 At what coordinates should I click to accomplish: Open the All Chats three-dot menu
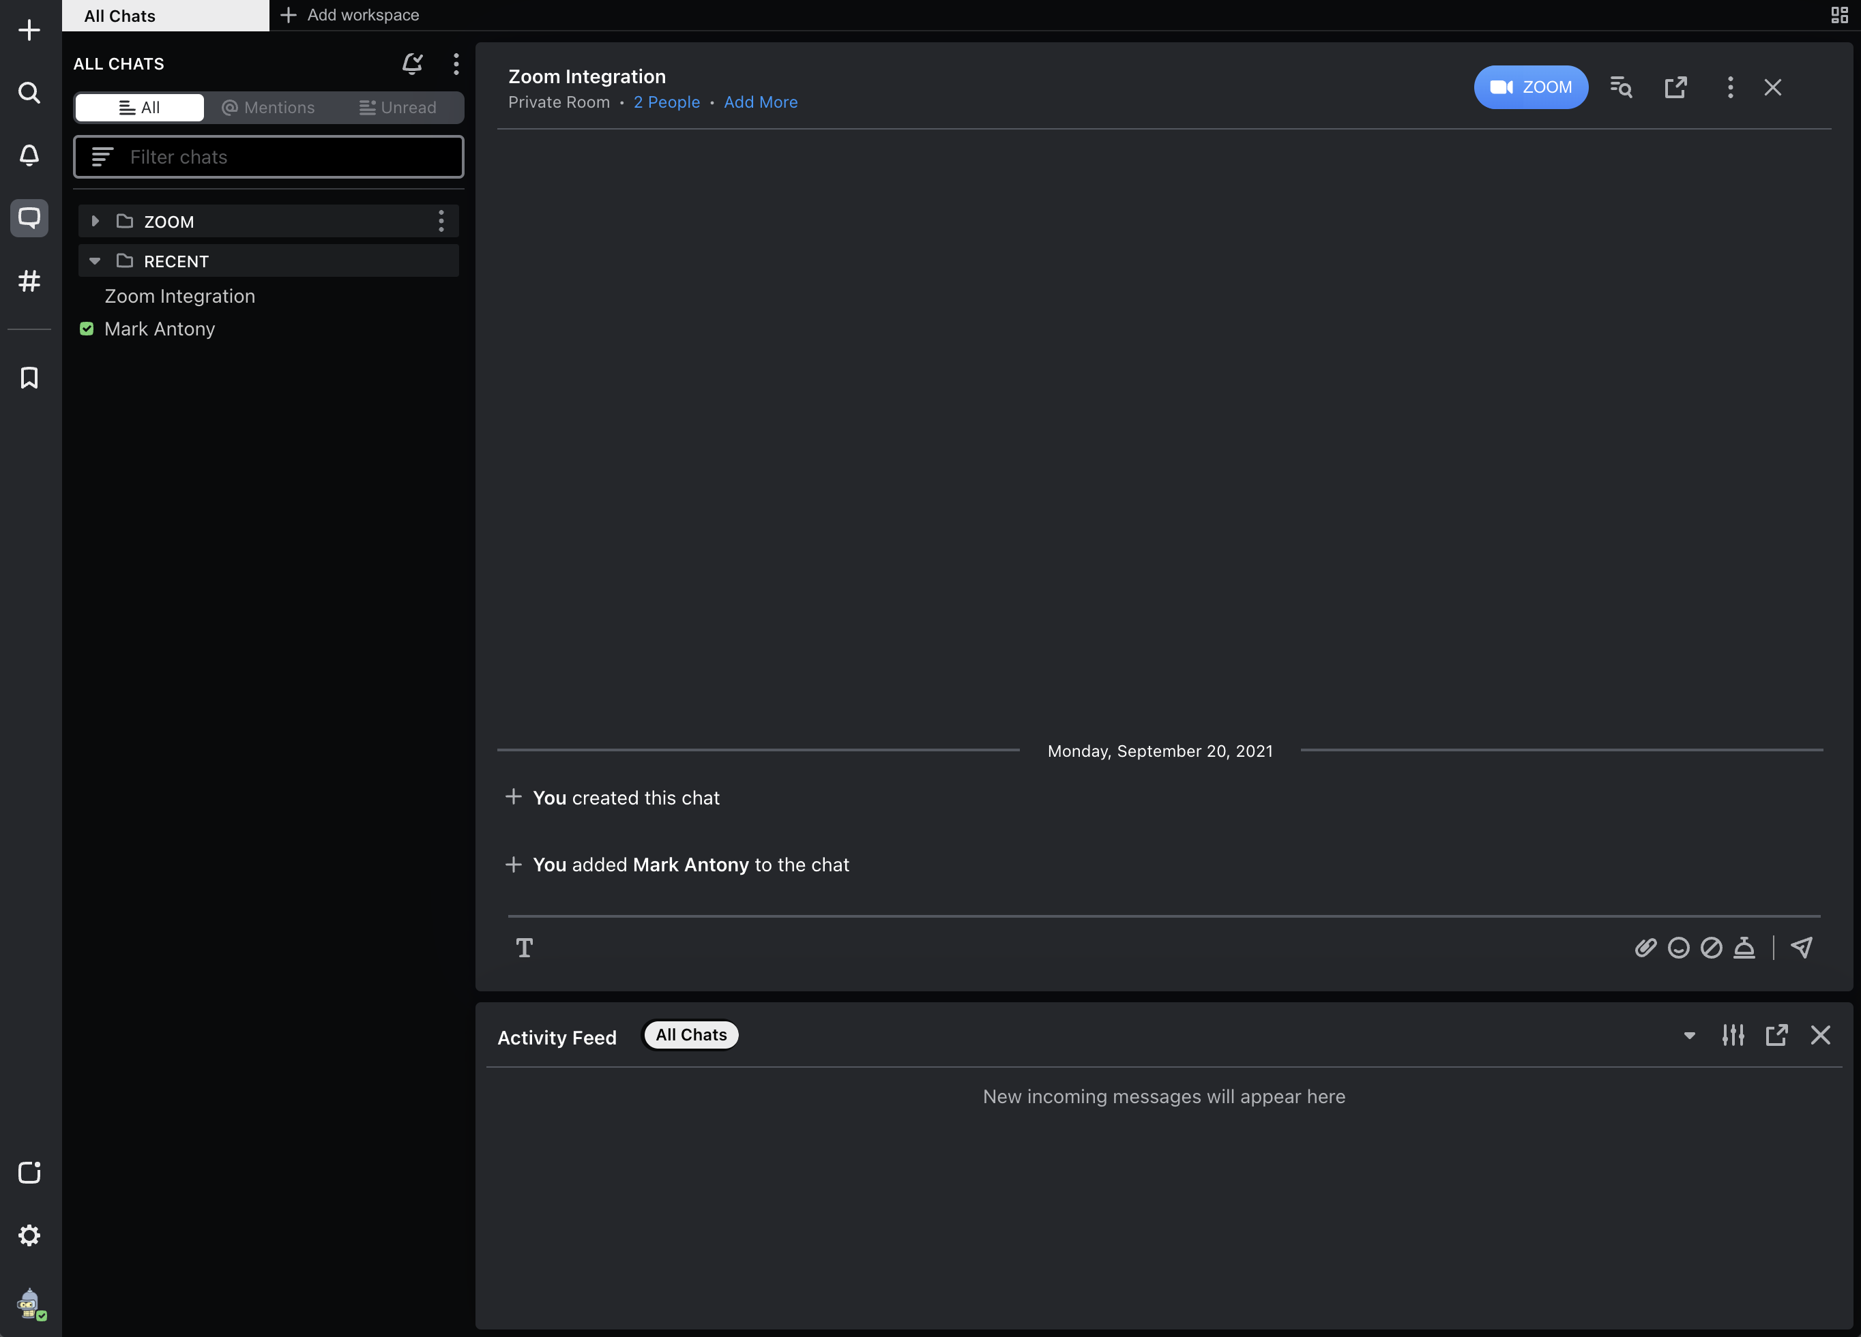[456, 64]
